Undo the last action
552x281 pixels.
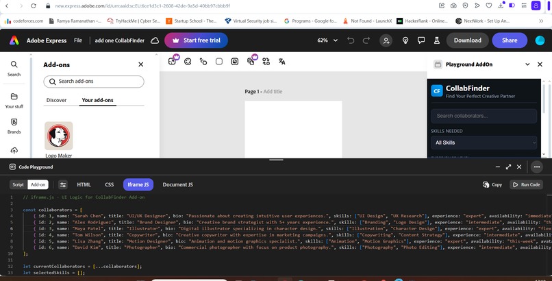point(351,40)
